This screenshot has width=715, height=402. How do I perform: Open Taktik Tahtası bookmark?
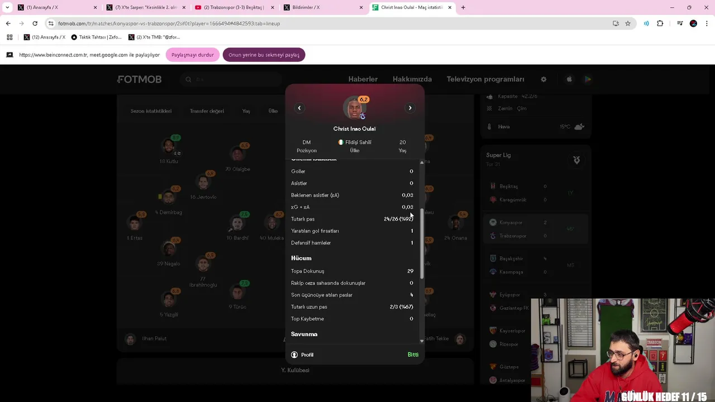[x=97, y=37]
